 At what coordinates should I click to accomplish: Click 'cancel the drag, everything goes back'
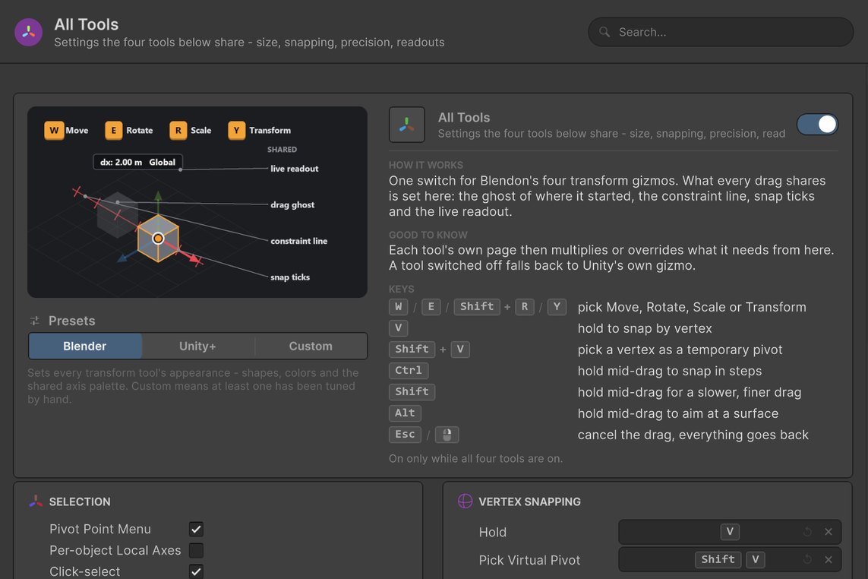coord(693,435)
